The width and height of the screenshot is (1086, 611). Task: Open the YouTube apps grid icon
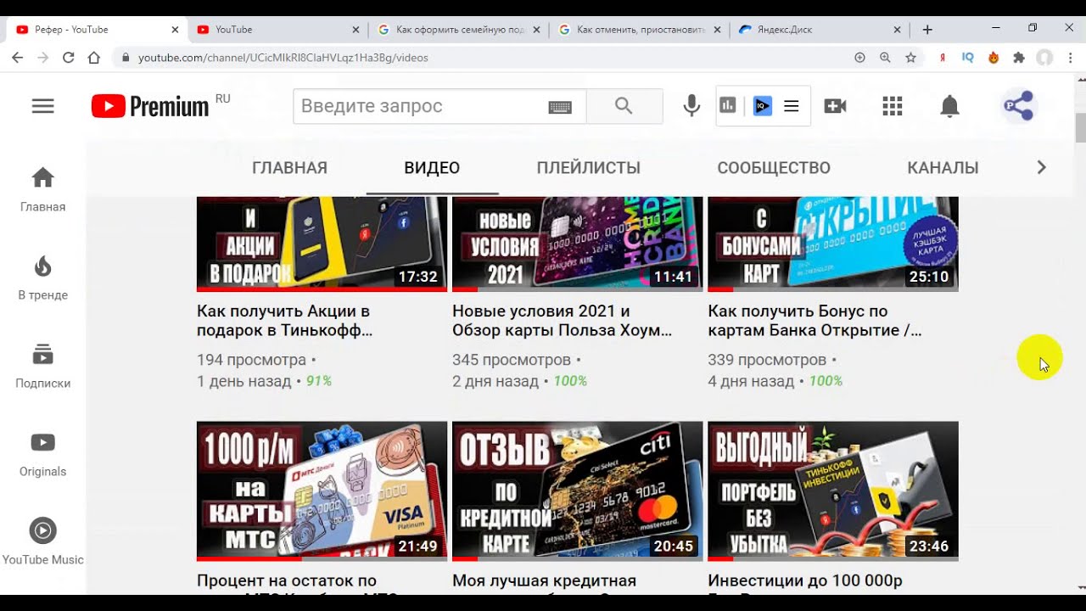coord(892,106)
